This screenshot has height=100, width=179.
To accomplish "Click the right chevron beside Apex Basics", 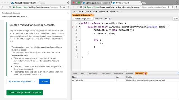I will coord(68,13).
